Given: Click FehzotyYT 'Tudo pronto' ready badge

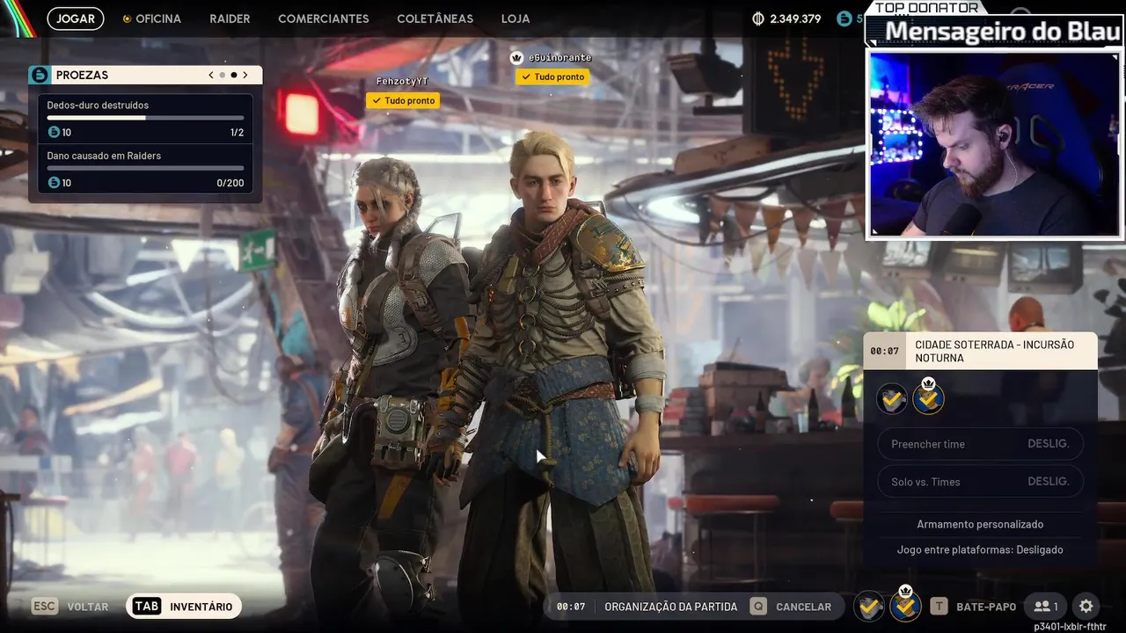Looking at the screenshot, I should (403, 100).
